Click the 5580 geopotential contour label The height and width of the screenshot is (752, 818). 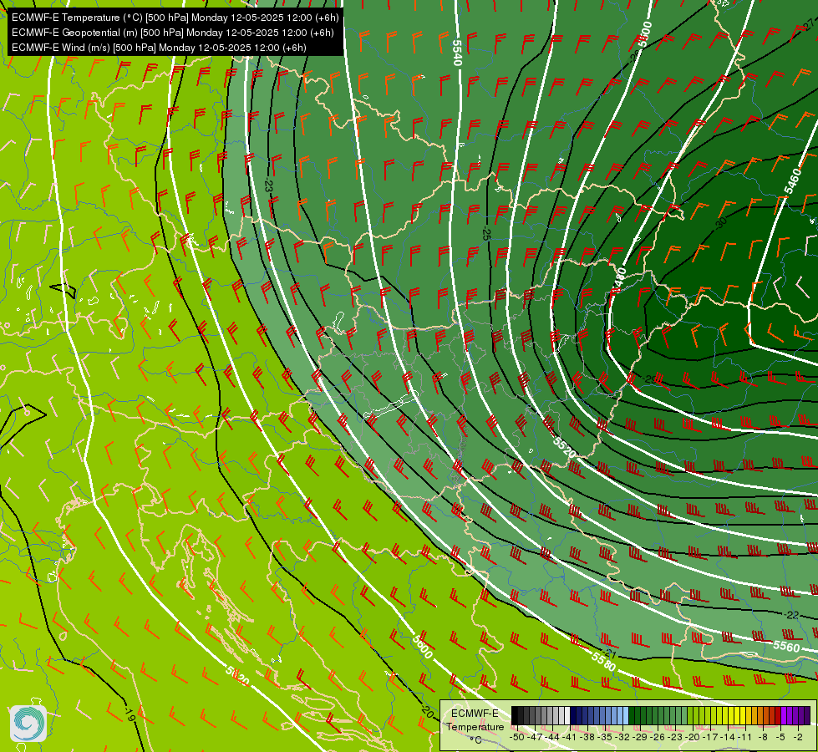pyautogui.click(x=603, y=661)
